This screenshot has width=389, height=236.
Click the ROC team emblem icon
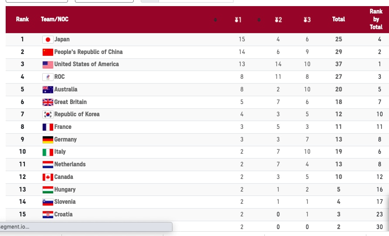(48, 77)
